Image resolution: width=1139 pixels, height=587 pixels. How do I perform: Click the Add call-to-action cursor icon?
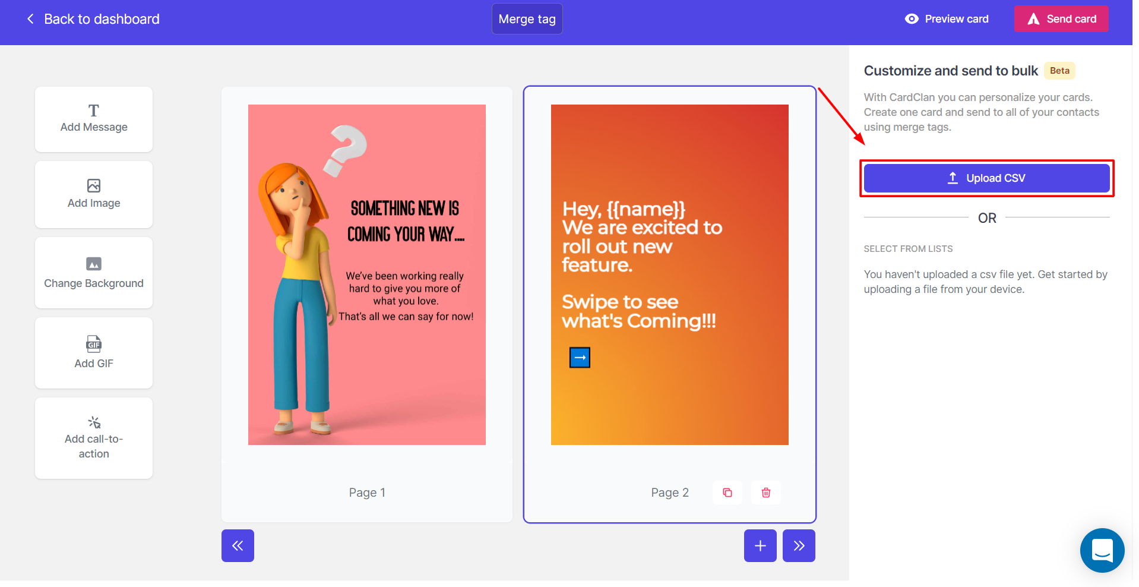pos(94,422)
